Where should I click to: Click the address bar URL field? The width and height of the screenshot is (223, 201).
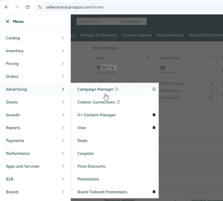(128, 7)
